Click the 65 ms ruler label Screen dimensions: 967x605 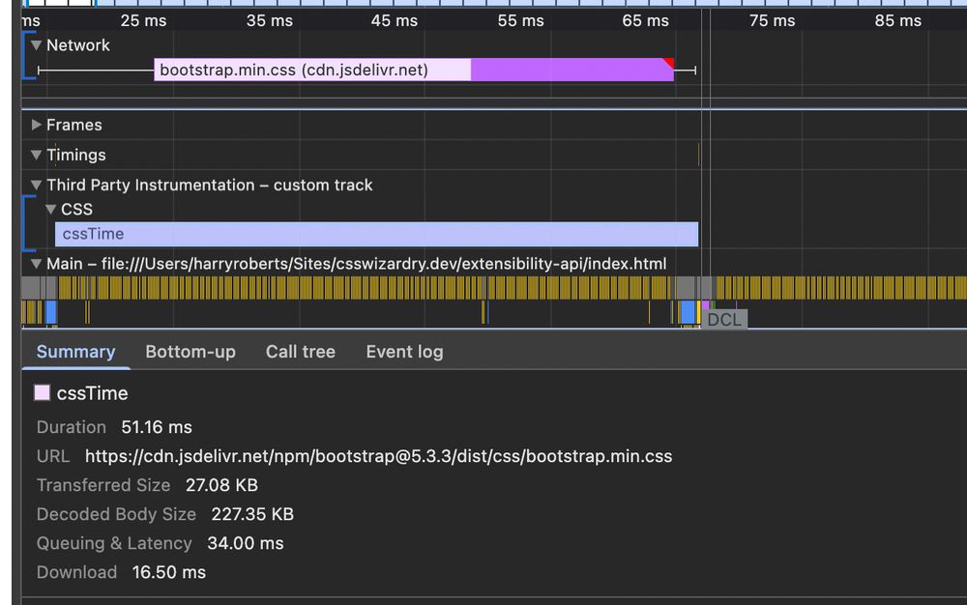645,20
